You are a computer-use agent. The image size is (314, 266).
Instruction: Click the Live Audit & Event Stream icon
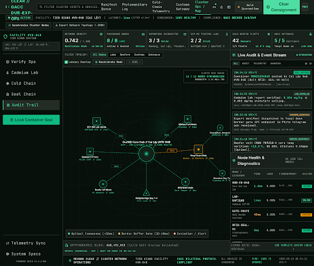tap(234, 55)
